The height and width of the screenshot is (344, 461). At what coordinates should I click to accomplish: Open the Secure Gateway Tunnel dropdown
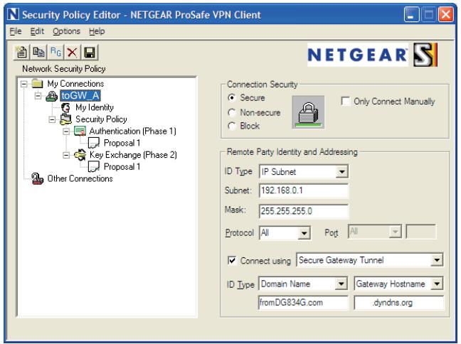pyautogui.click(x=437, y=260)
